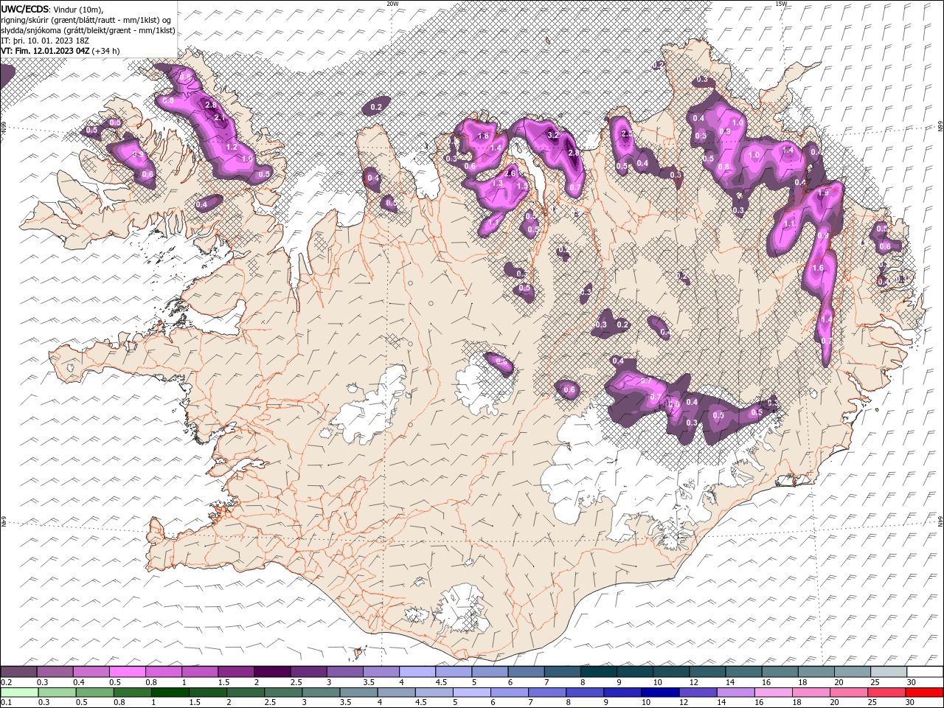Viewport: 944px width, 708px height.
Task: Click the isolated offshore 0.2 snow patch
Action: tap(376, 107)
